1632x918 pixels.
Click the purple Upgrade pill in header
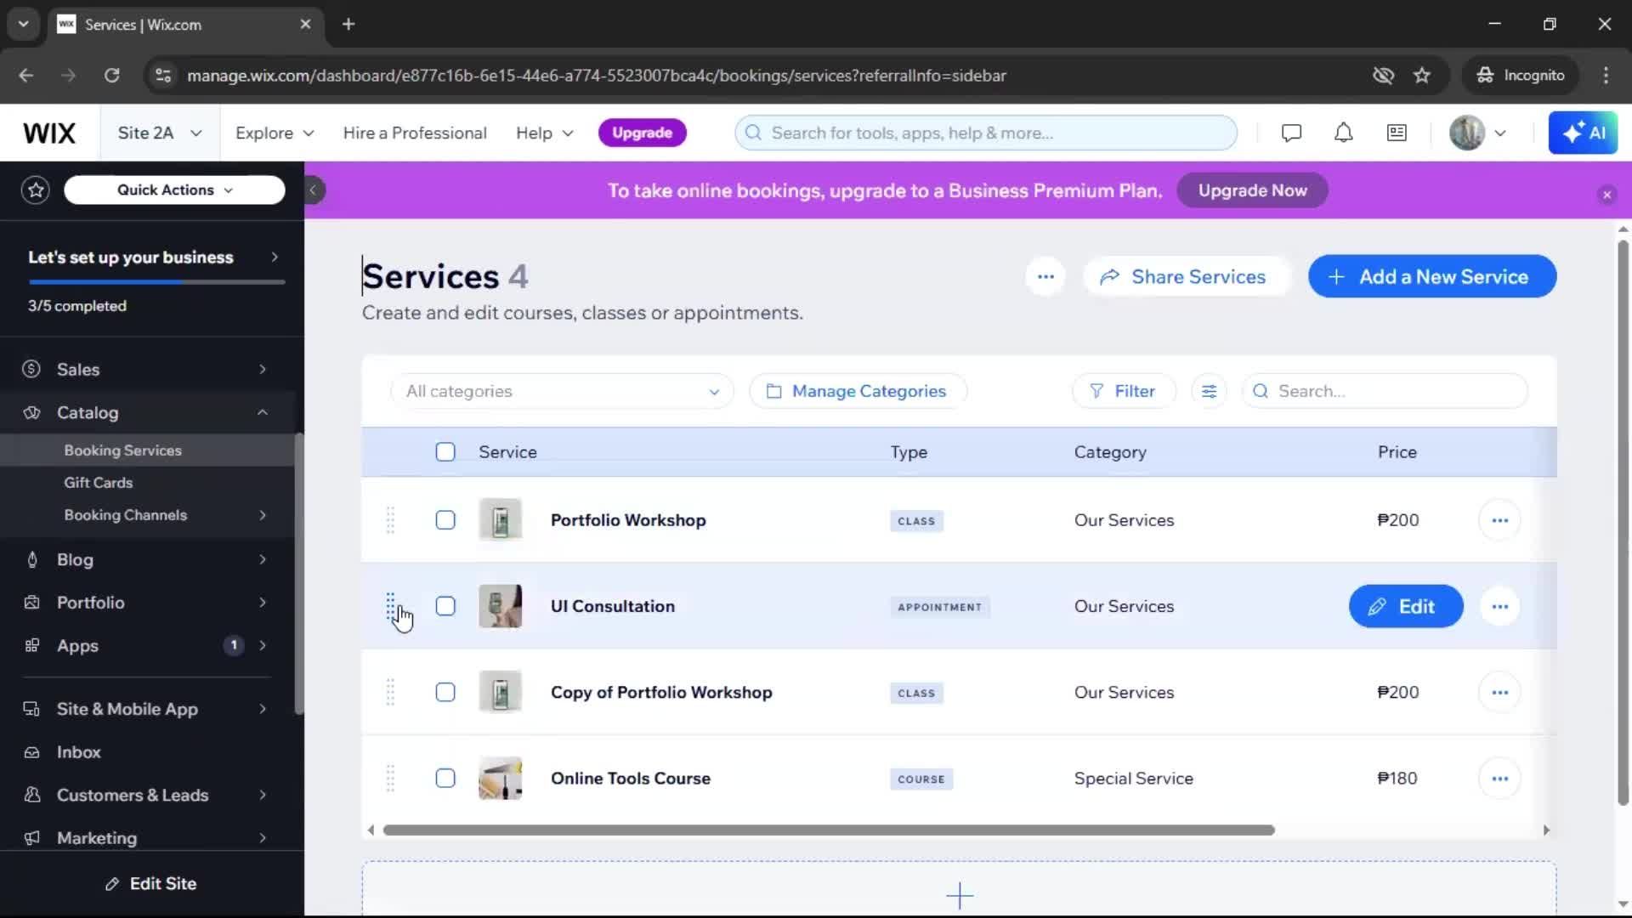coord(642,133)
